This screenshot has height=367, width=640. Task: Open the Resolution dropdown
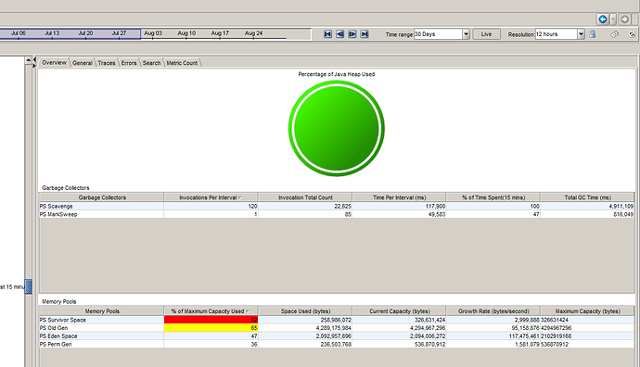581,34
